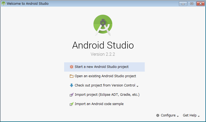The image size is (206, 122).
Task: Click the purple arrow Import project icon
Action: [72, 95]
